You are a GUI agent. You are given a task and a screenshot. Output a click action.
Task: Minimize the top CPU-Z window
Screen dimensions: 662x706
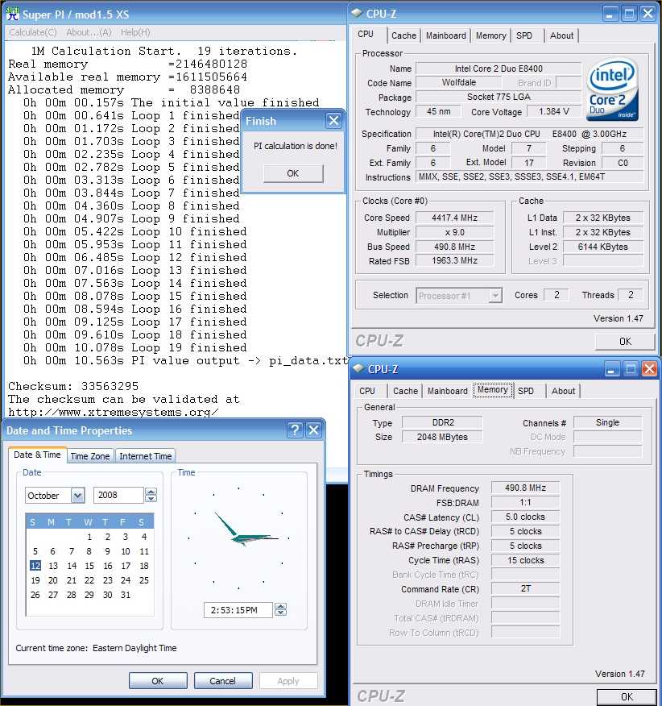610,14
